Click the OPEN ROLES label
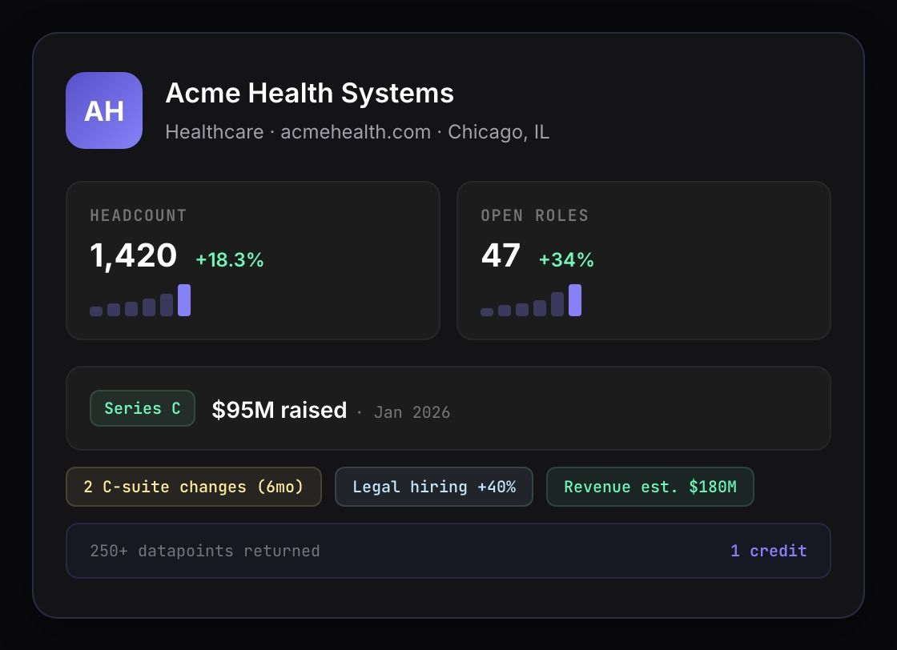Screen dimensions: 897x650 coord(534,215)
